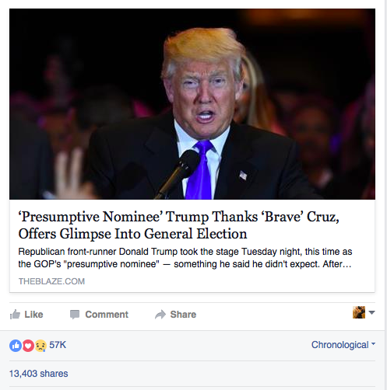Image resolution: width=387 pixels, height=390 pixels.
Task: Click the article preview photo
Action: tap(192, 104)
